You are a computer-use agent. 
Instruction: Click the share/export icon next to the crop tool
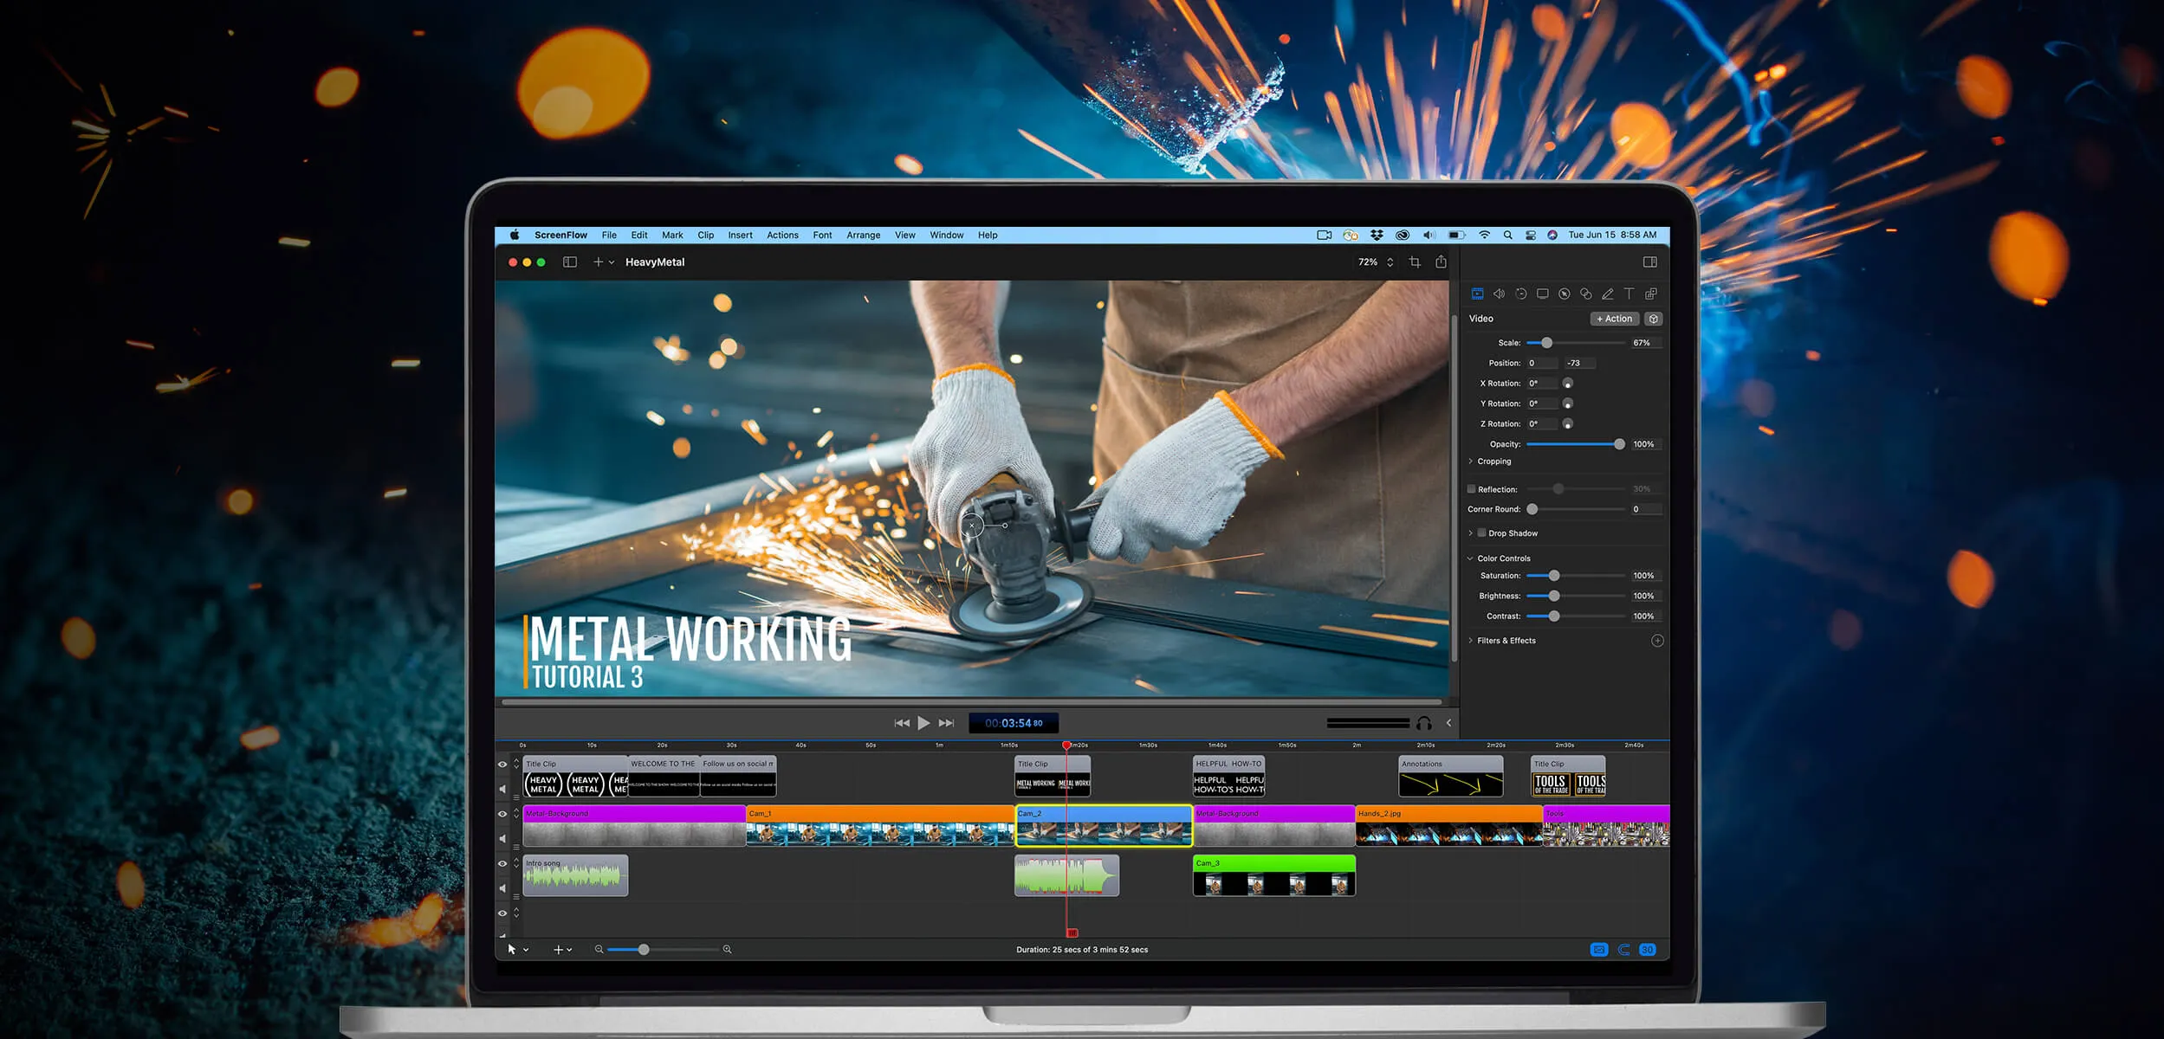tap(1441, 261)
